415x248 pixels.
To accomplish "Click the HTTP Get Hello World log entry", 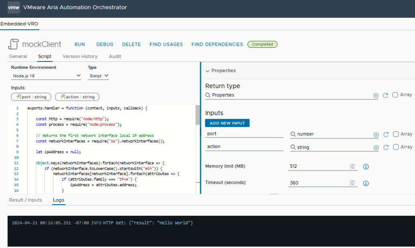I will (102, 223).
